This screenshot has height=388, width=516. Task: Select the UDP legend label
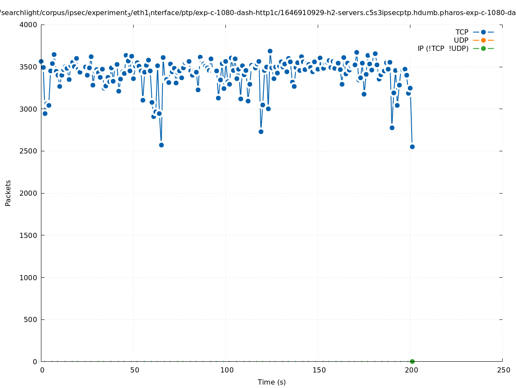click(x=461, y=40)
